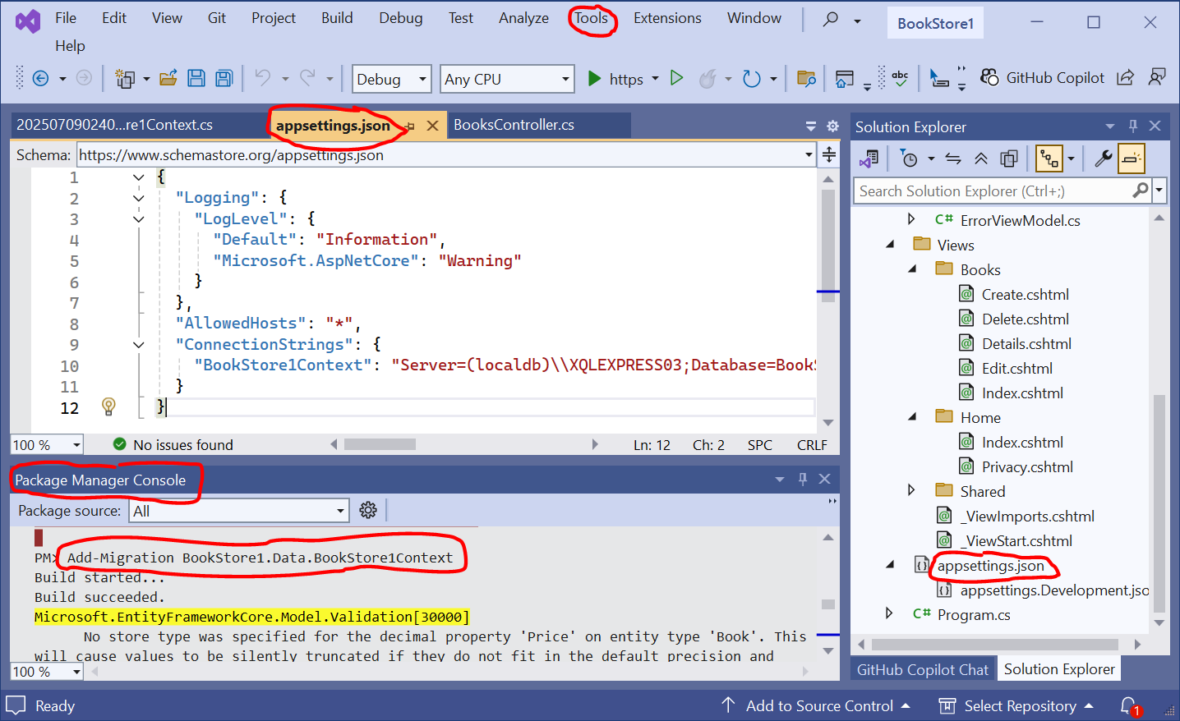Open the Debug configuration dropdown
1180x721 pixels.
[391, 79]
